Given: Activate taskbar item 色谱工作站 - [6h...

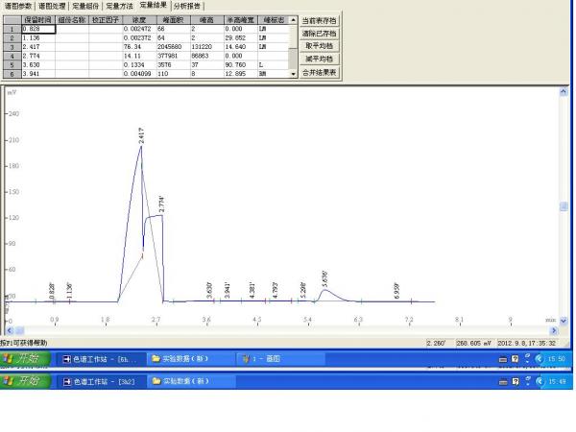Looking at the screenshot, I should click(100, 359).
